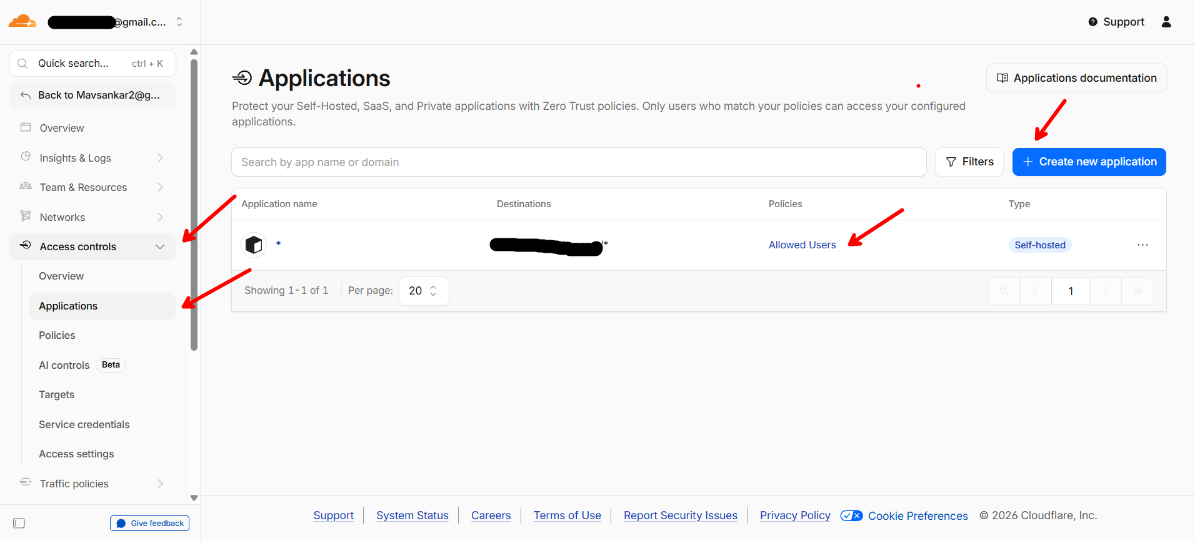This screenshot has height=541, width=1195.
Task: Select page 1 in pagination
Action: (x=1071, y=291)
